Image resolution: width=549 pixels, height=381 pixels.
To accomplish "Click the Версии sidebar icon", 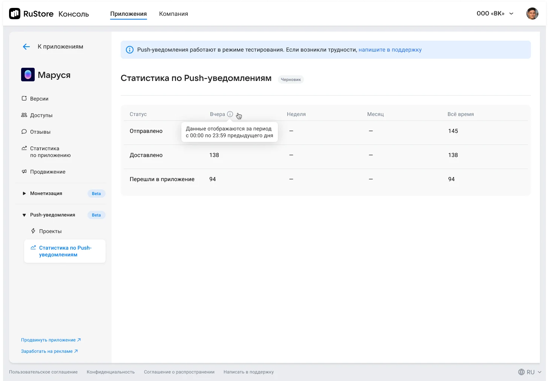I will point(24,99).
